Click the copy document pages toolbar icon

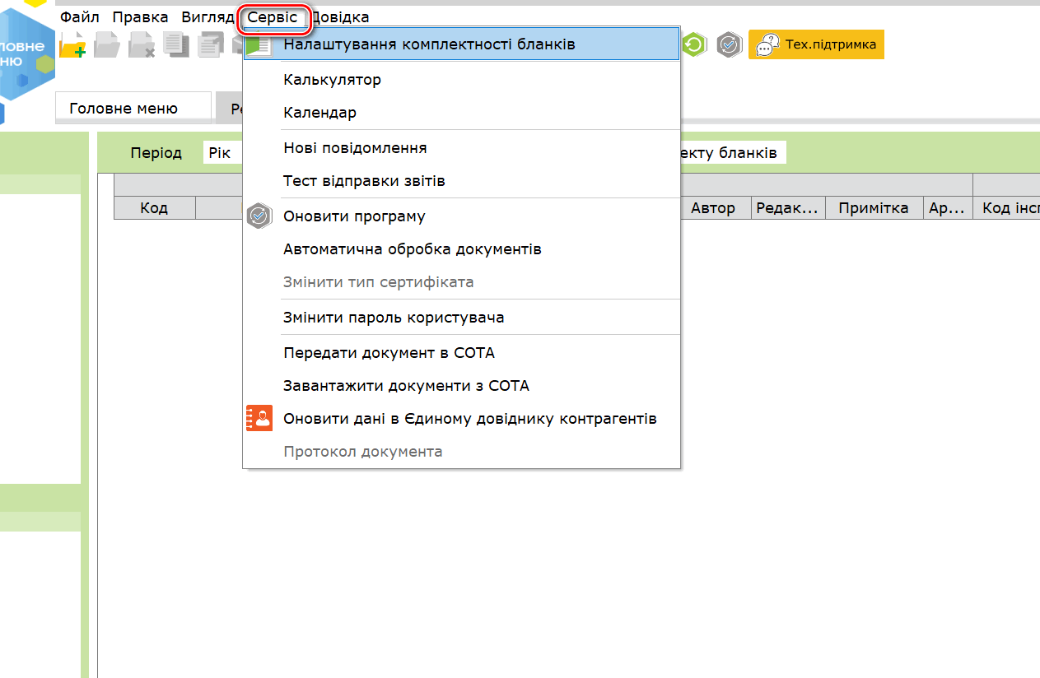[176, 44]
